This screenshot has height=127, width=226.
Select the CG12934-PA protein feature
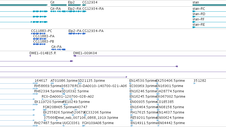pos(84,34)
